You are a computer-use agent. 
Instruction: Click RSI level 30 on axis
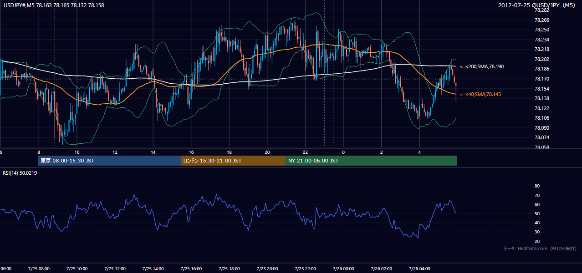(537, 232)
